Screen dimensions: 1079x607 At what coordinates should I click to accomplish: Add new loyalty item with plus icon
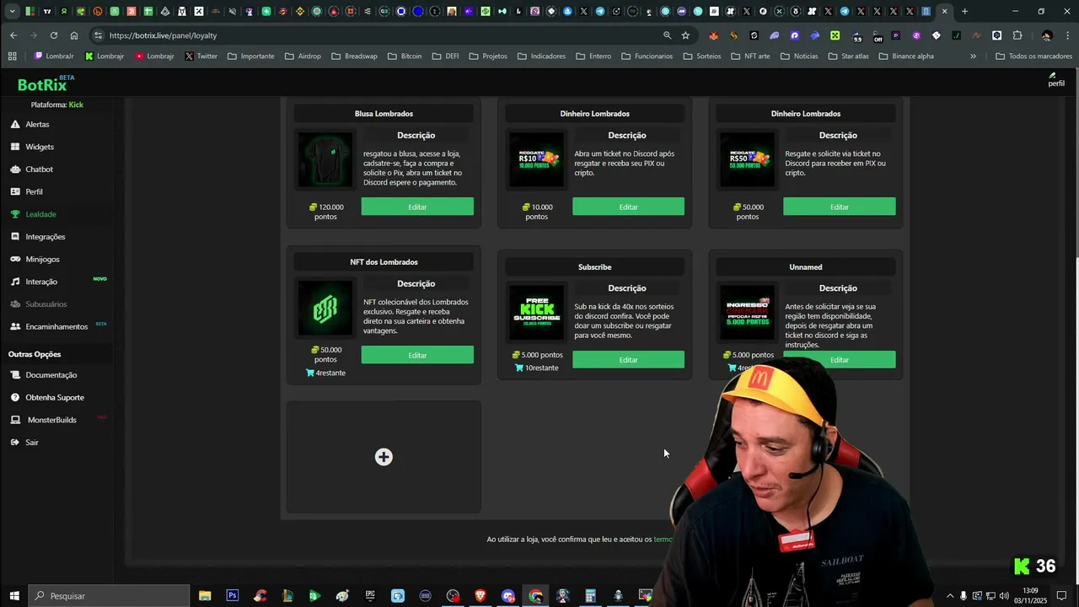(384, 457)
